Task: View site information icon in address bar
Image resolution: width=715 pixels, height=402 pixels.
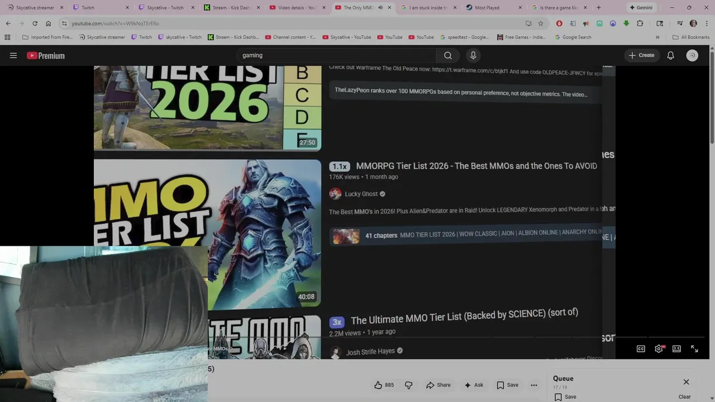Action: pyautogui.click(x=64, y=23)
